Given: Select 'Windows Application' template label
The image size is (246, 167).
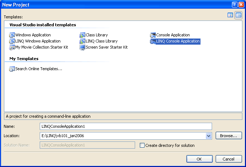Looking at the screenshot, I should tap(33, 35).
